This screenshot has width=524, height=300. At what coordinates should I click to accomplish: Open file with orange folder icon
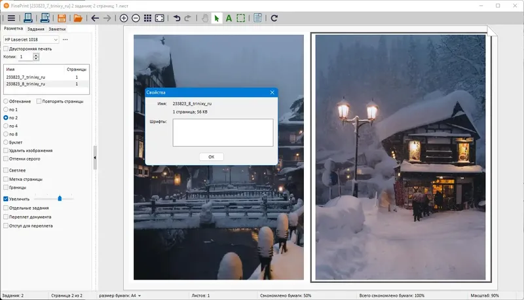point(78,18)
